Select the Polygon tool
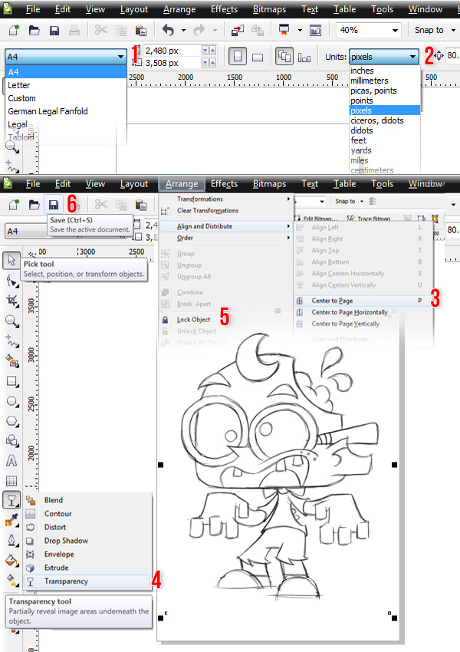This screenshot has height=652, width=460. pos(11,421)
